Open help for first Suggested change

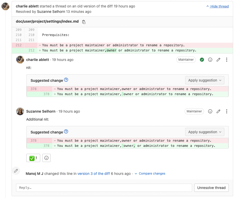tap(66, 80)
